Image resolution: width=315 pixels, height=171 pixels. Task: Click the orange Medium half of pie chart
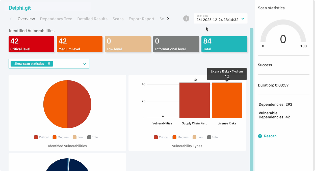[x=55, y=104]
